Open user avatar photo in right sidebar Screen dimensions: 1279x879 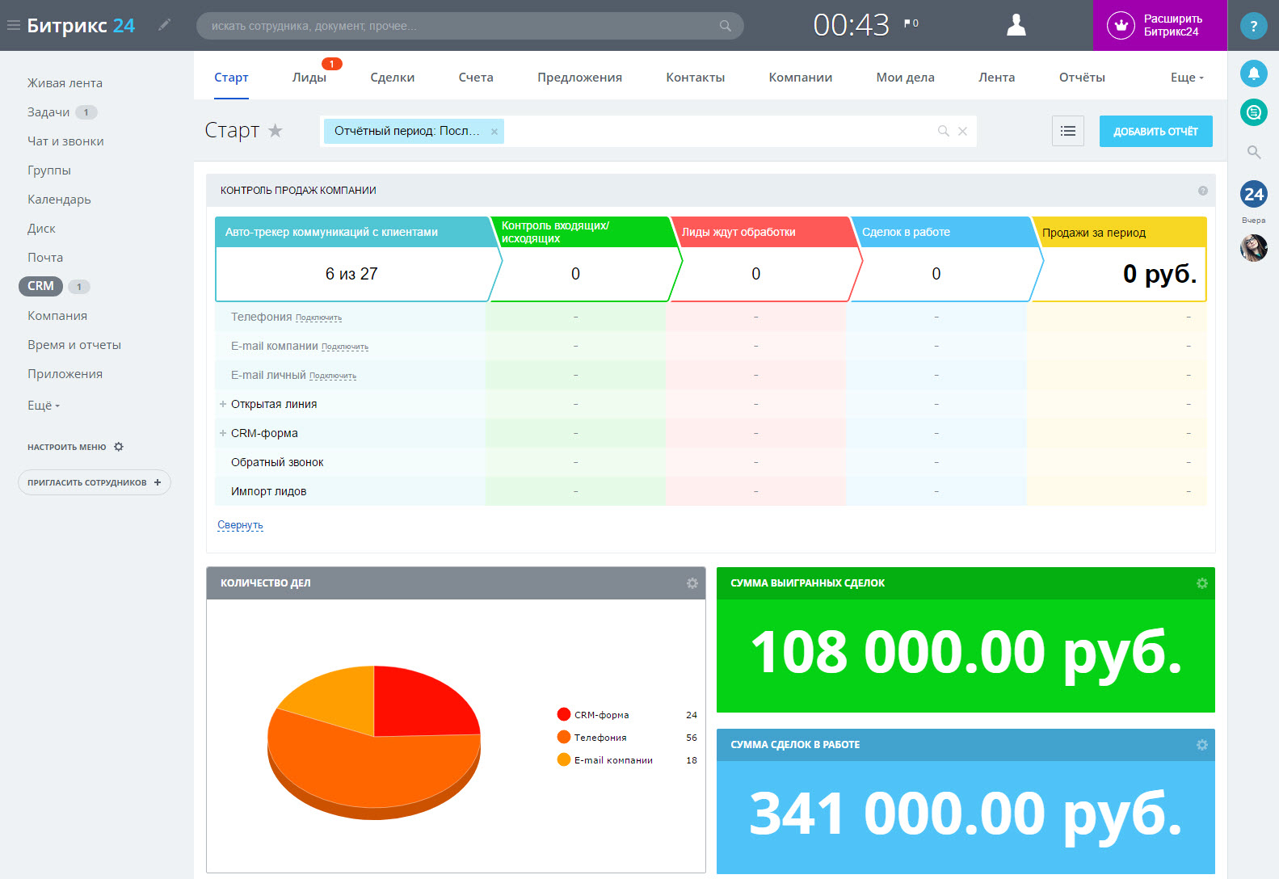click(x=1254, y=247)
